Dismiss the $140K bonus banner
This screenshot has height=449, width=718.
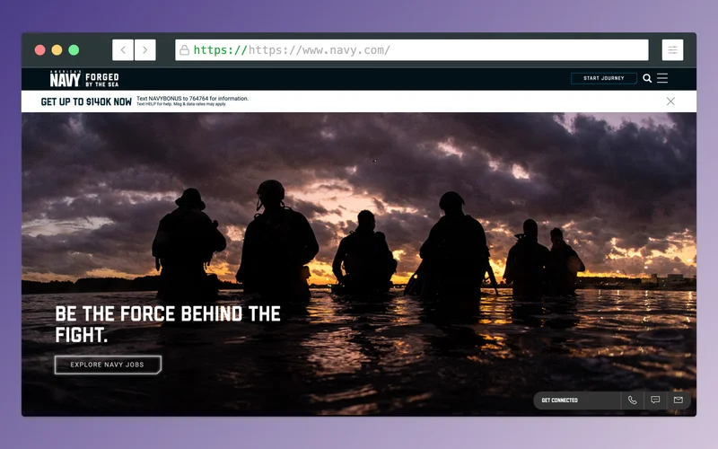tap(670, 101)
